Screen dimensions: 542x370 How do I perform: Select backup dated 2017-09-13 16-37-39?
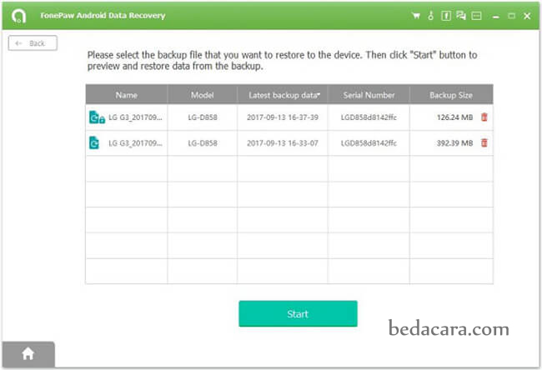point(282,117)
